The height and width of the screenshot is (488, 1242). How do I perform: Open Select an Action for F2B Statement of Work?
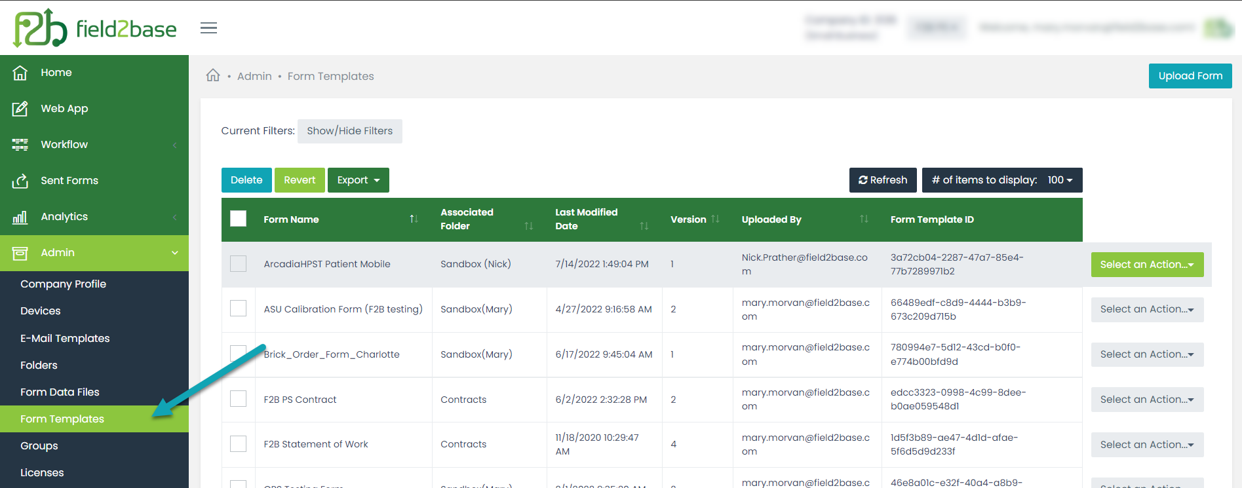pyautogui.click(x=1147, y=445)
